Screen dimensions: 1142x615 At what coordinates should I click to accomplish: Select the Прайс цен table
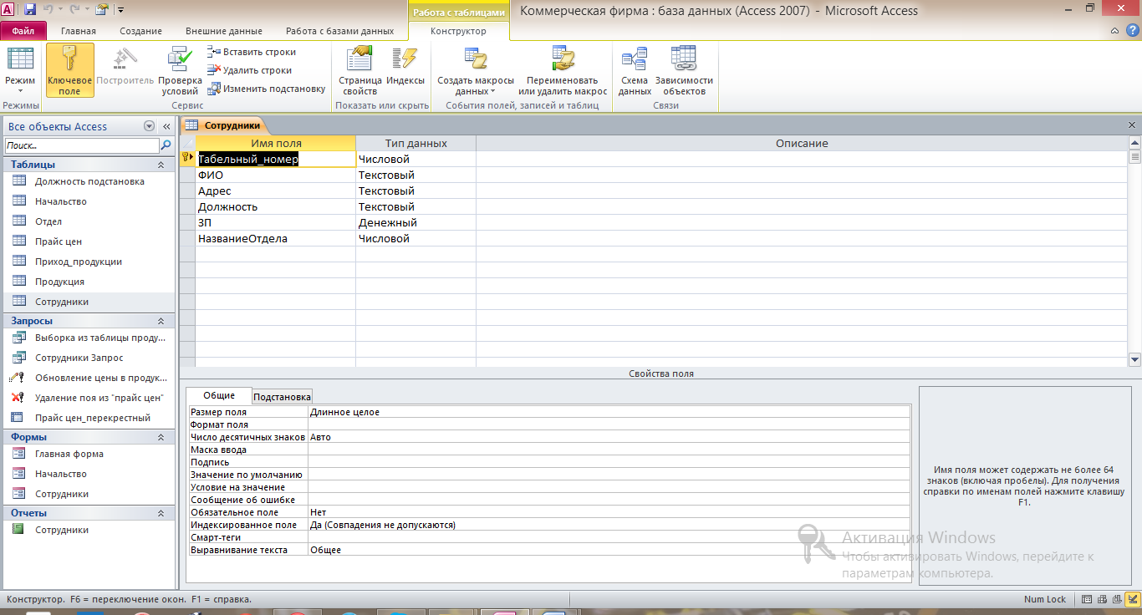[89, 241]
